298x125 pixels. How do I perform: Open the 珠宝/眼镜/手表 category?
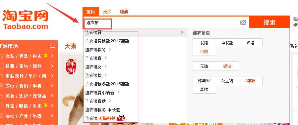click(24, 105)
